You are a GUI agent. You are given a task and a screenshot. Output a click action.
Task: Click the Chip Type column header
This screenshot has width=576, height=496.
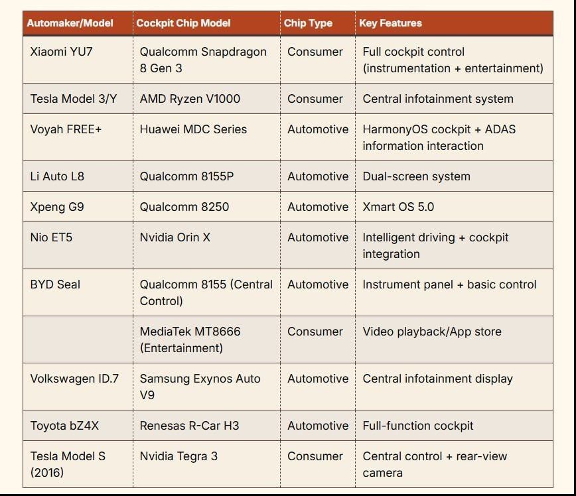[318, 23]
